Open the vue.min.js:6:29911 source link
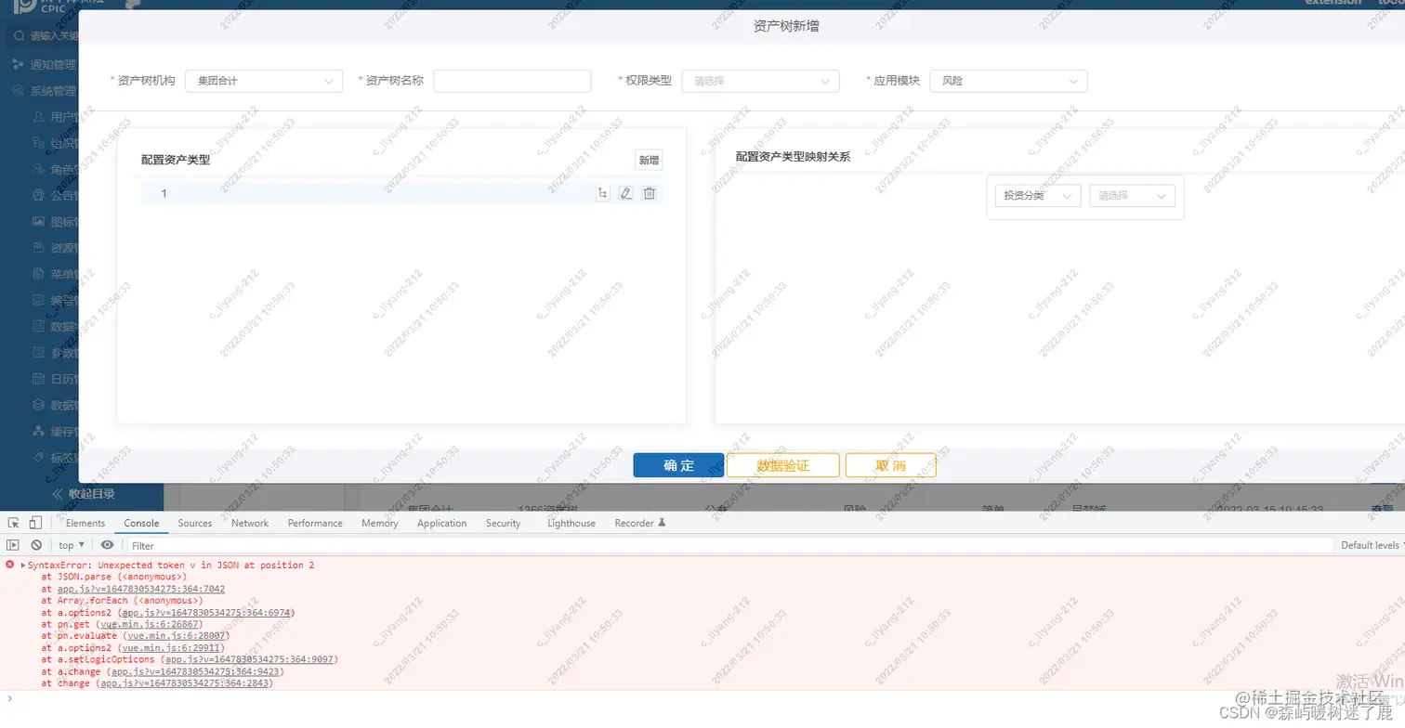This screenshot has width=1405, height=728. [172, 648]
